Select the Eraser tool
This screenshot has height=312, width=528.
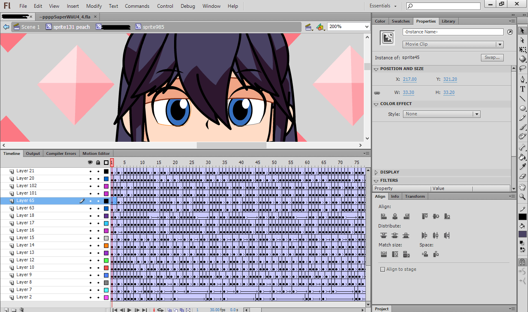tap(522, 176)
